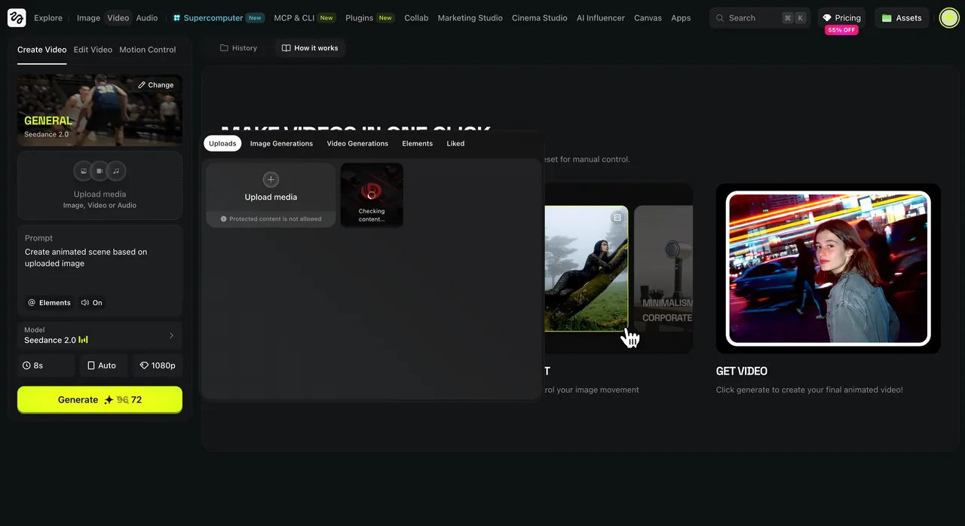Open How it works tab
This screenshot has width=965, height=526.
310,48
